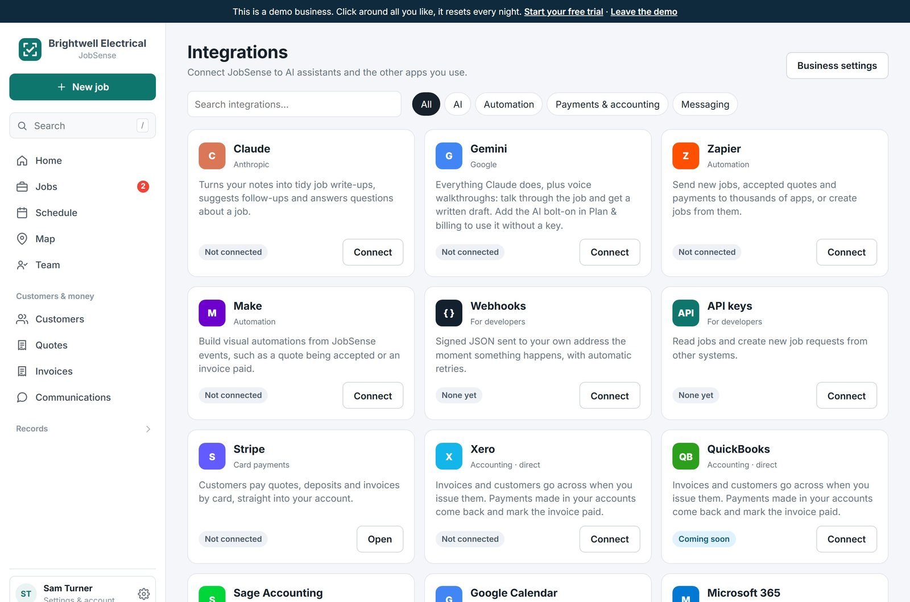The height and width of the screenshot is (602, 910).
Task: Connect the Webhooks integration
Action: (x=610, y=396)
